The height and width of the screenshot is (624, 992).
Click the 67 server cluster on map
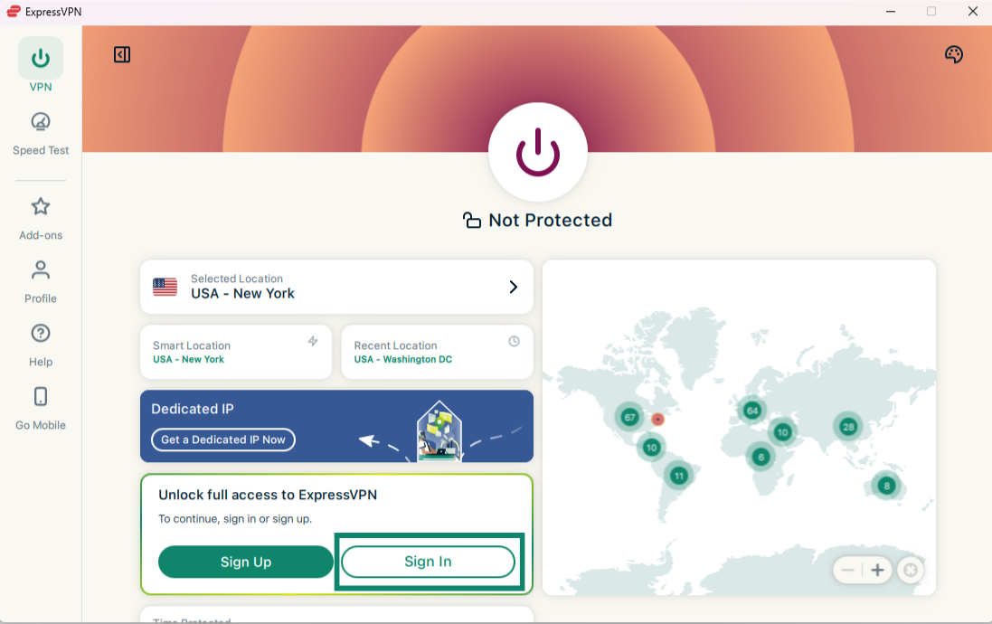click(629, 417)
